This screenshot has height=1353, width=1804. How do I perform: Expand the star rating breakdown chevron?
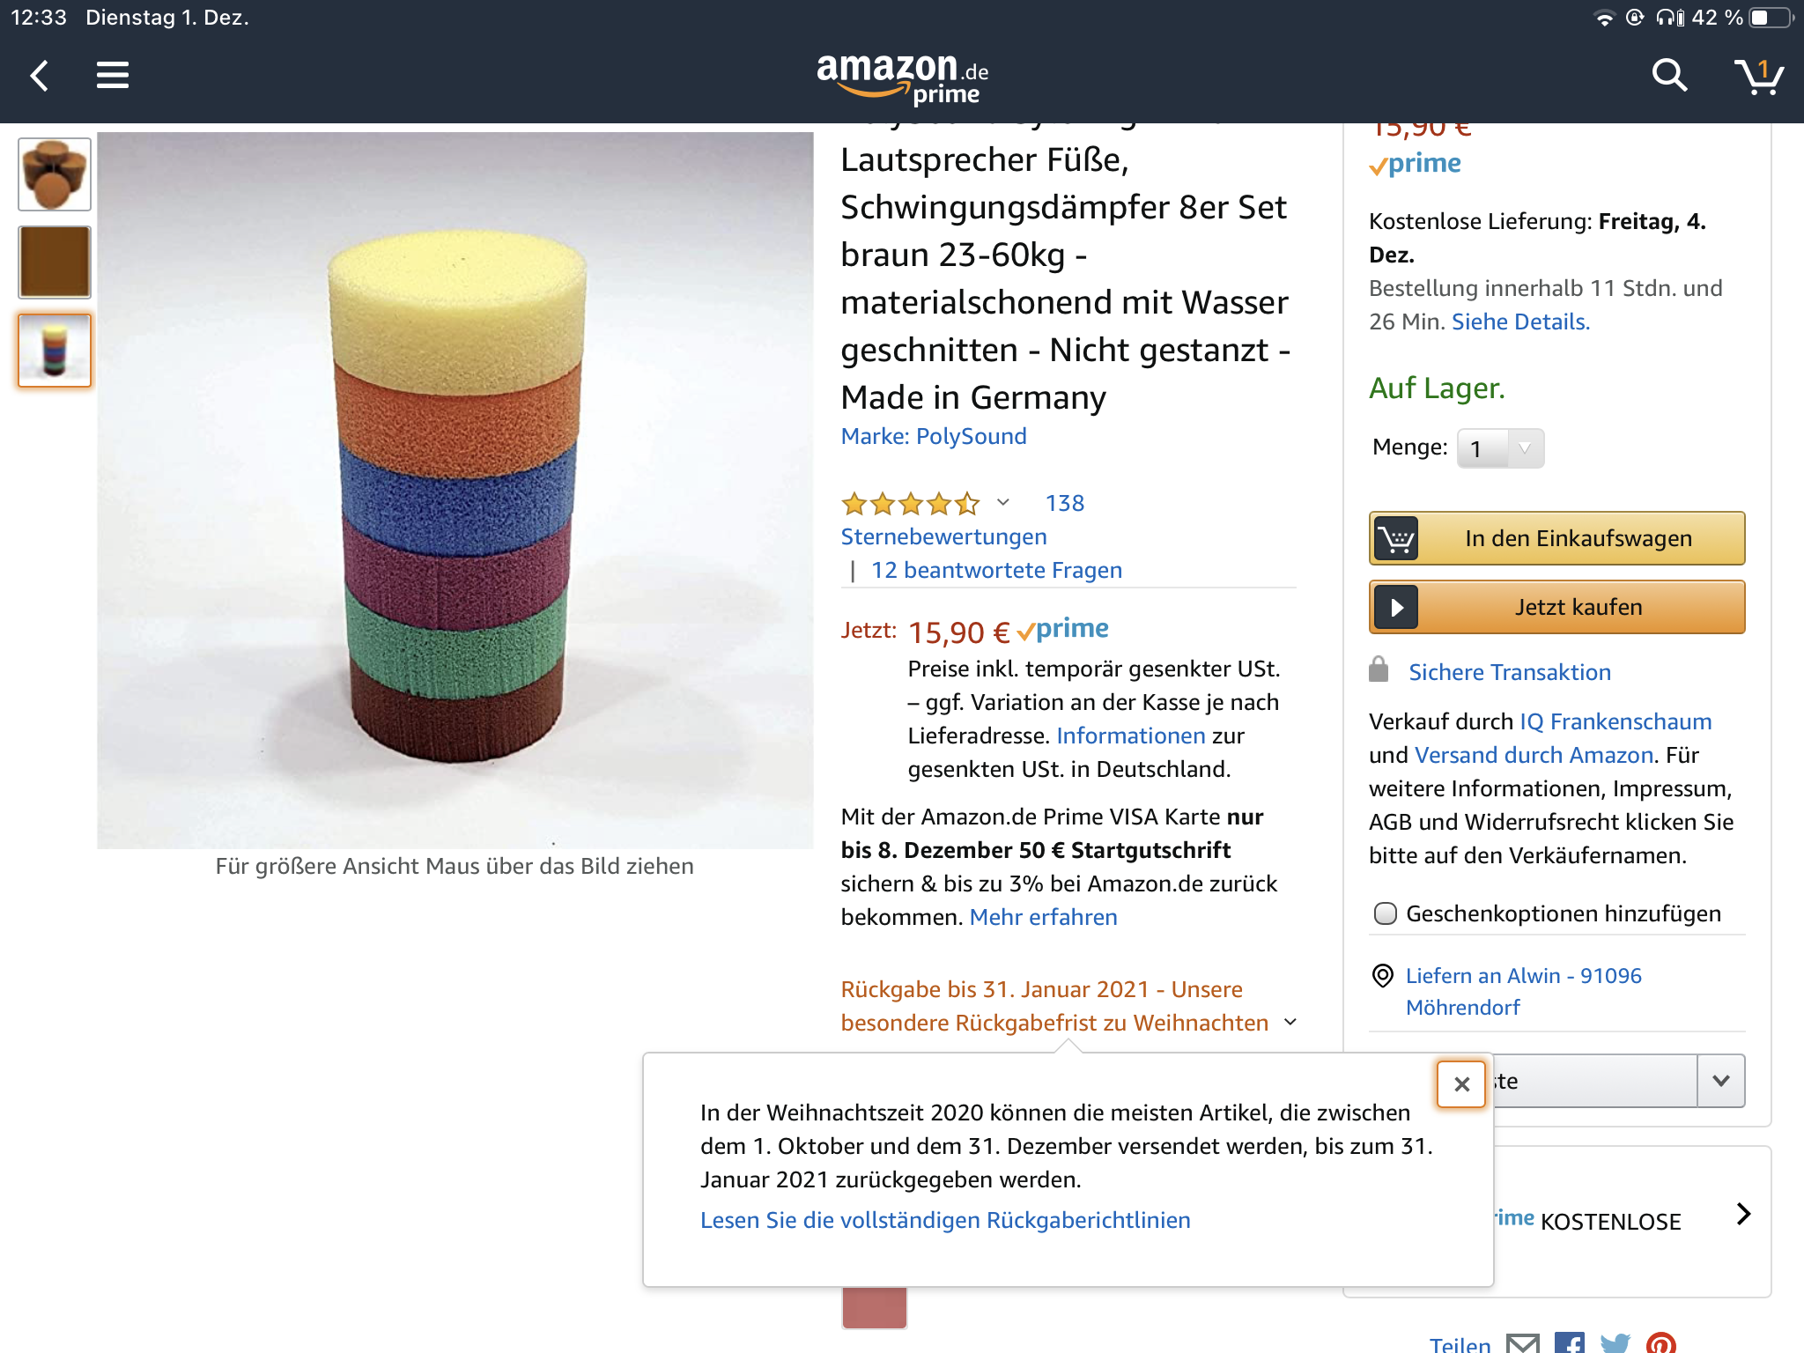click(1002, 503)
